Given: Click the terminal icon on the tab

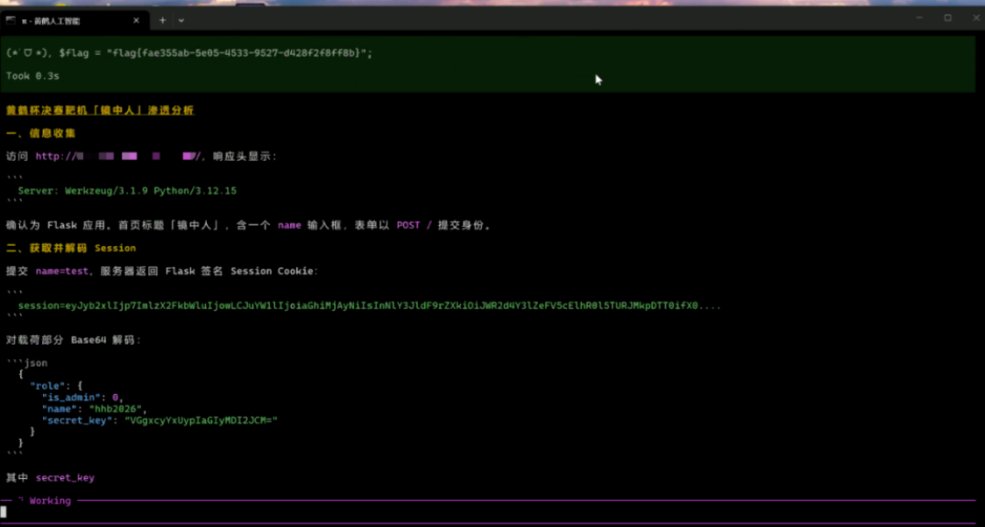Looking at the screenshot, I should pos(11,21).
